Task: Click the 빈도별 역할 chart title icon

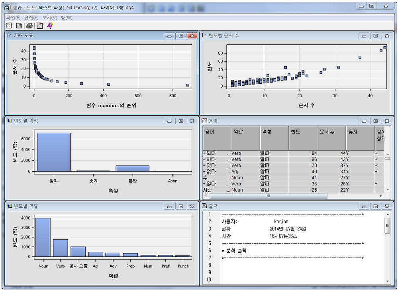Action: [10, 206]
